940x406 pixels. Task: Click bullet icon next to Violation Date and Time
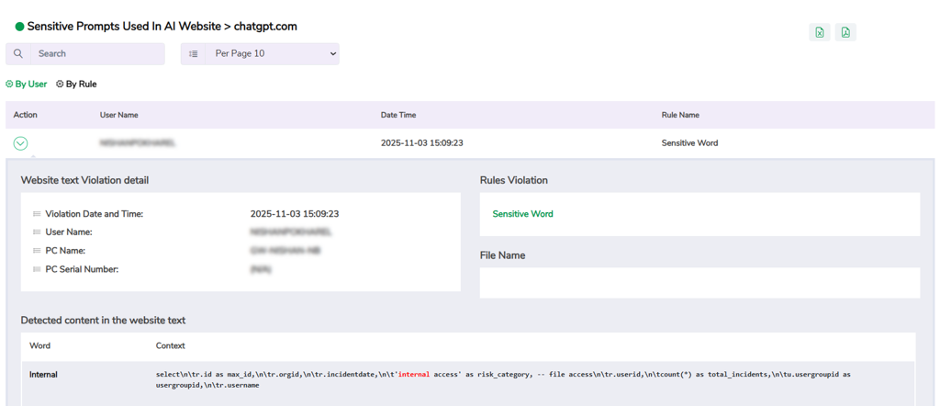click(37, 214)
